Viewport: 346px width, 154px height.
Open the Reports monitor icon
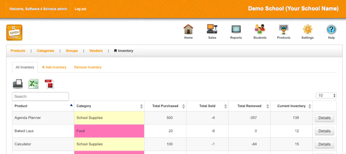[236, 29]
